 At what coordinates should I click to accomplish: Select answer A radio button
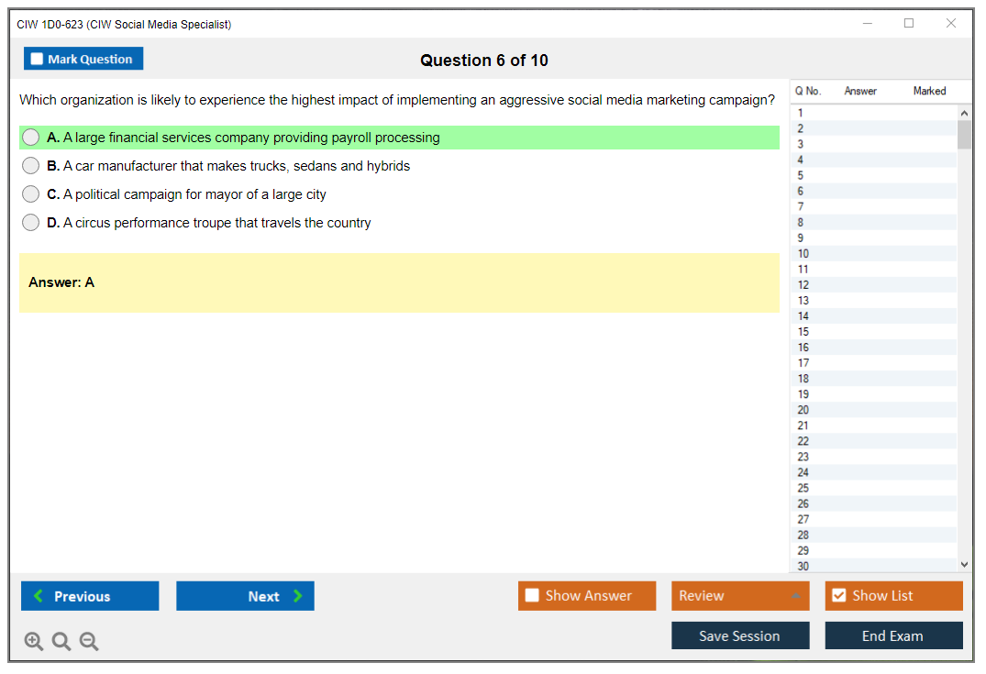31,138
